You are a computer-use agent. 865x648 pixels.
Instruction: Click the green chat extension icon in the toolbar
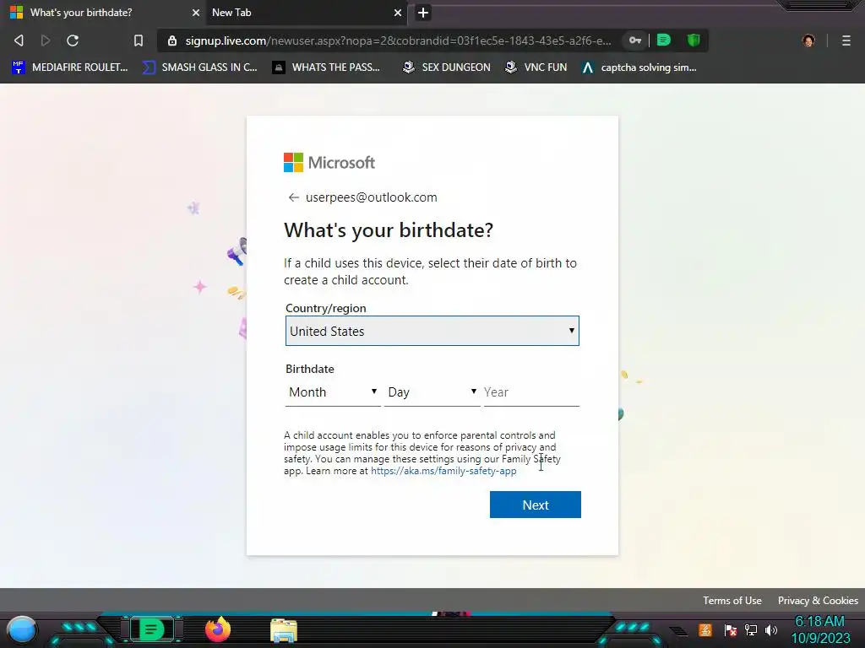(x=664, y=40)
